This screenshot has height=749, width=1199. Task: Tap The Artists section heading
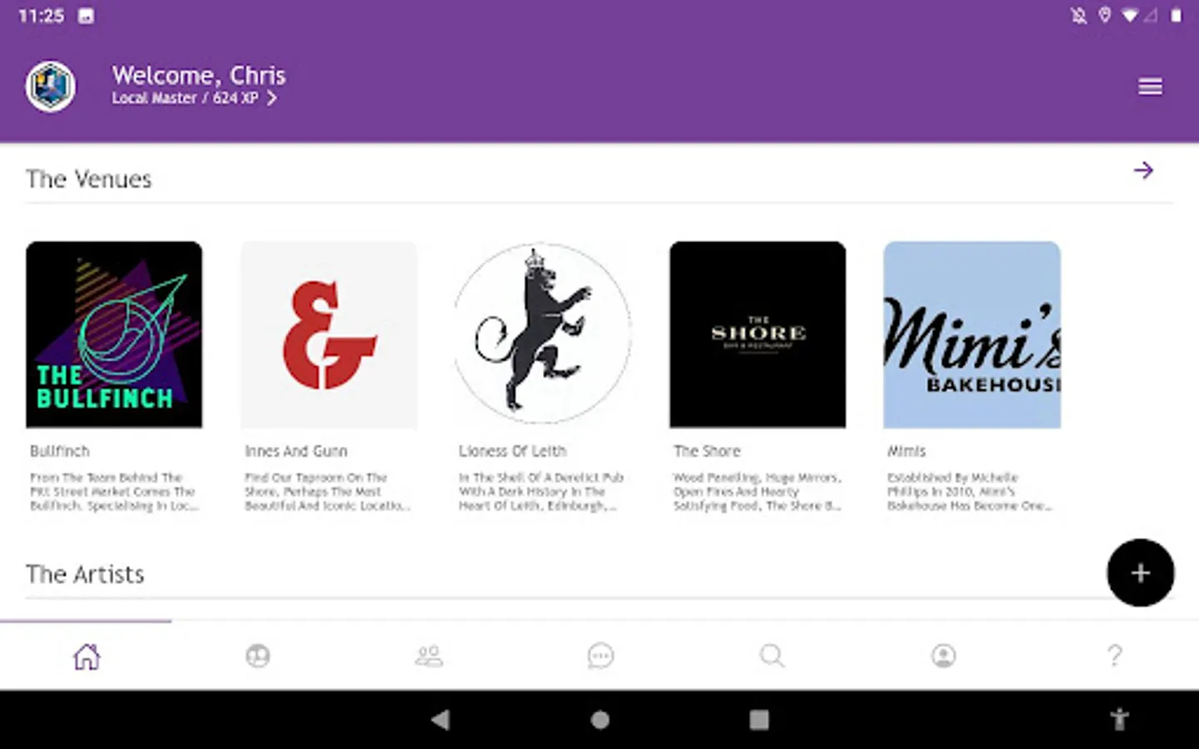(x=85, y=574)
